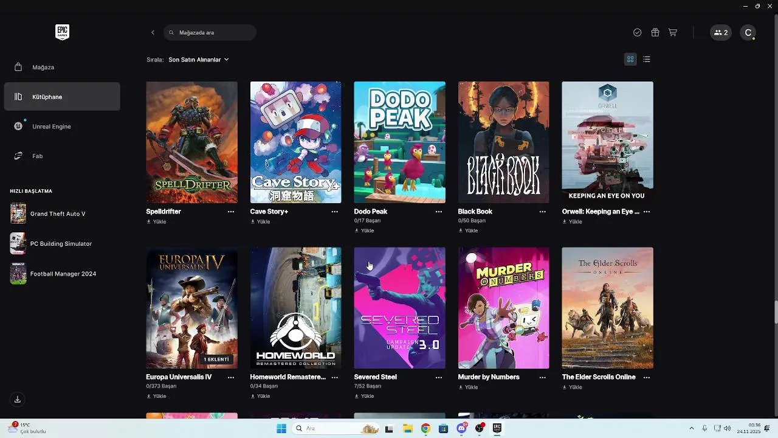The width and height of the screenshot is (778, 438).
Task: Open the Homeworld Remastered Collection cover
Action: pyautogui.click(x=296, y=308)
